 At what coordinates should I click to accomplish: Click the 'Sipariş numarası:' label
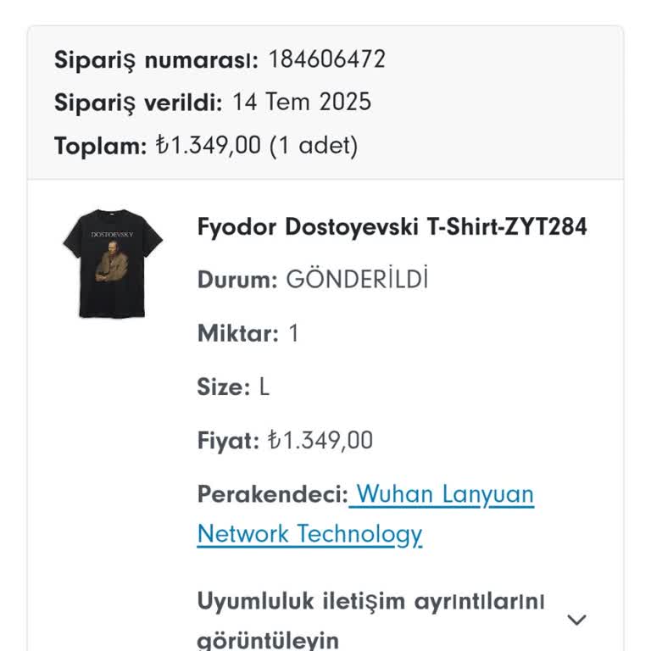click(157, 59)
